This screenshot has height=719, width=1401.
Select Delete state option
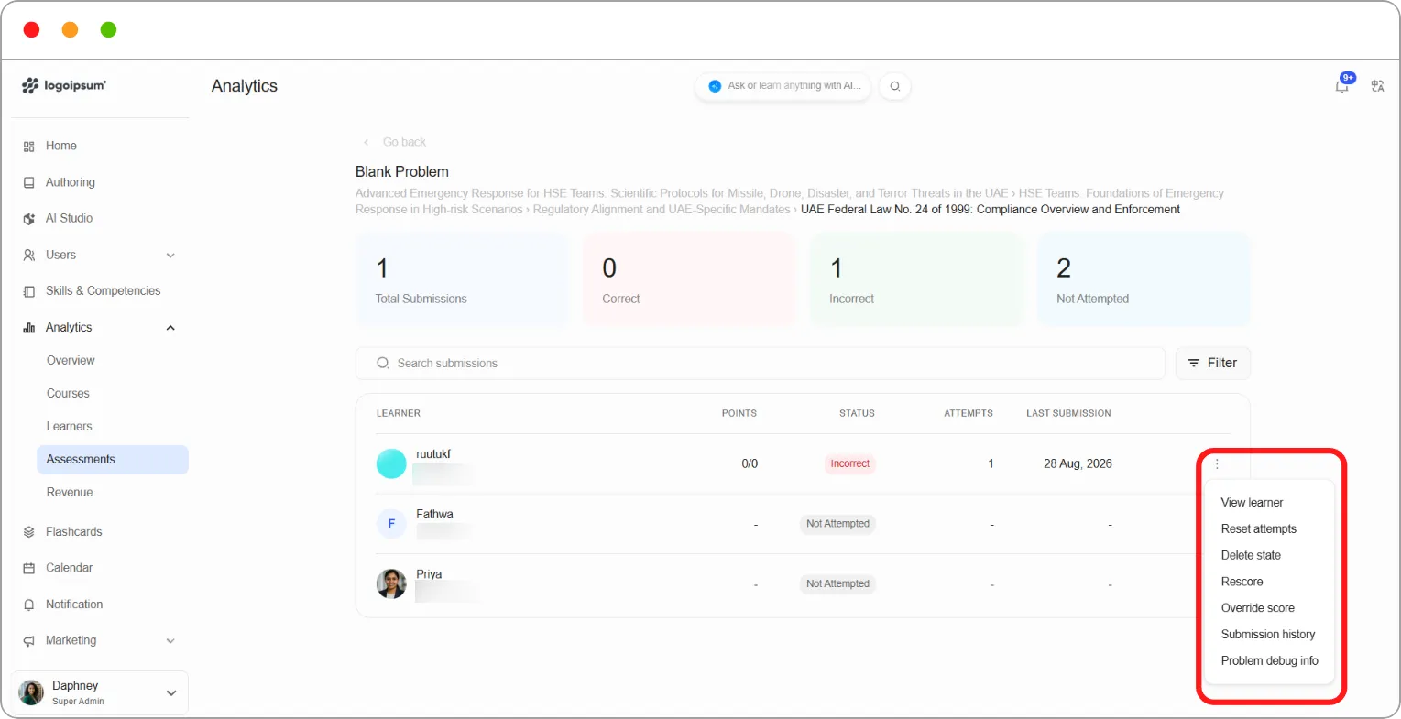click(x=1251, y=556)
